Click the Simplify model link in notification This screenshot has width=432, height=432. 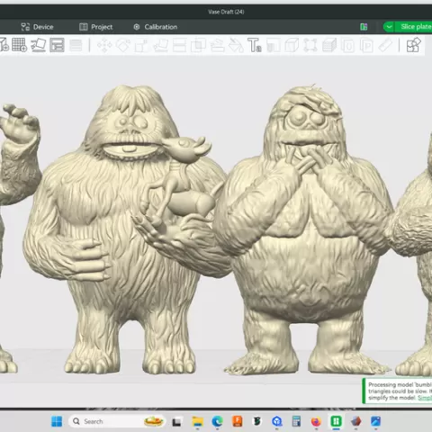pyautogui.click(x=425, y=398)
